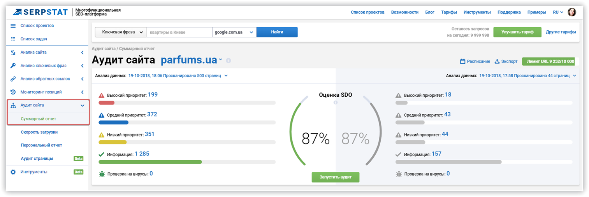
Task: Click the gear icon beside Инструменты
Action: click(13, 172)
